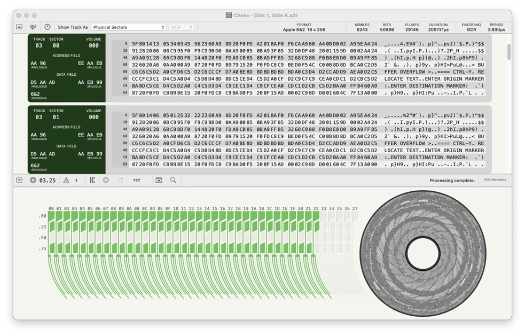525x336 pixels.
Task: Click the .00 quarter-track row label
Action: (43, 216)
